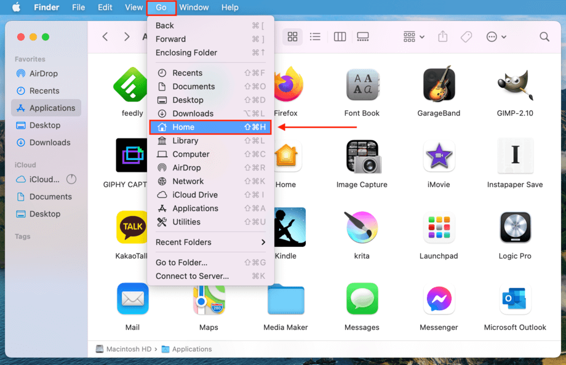Choose Computer in the Go menu
Viewport: 566px width, 365px height.
[210, 154]
